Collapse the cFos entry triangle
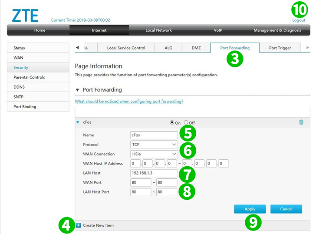 click(x=78, y=122)
